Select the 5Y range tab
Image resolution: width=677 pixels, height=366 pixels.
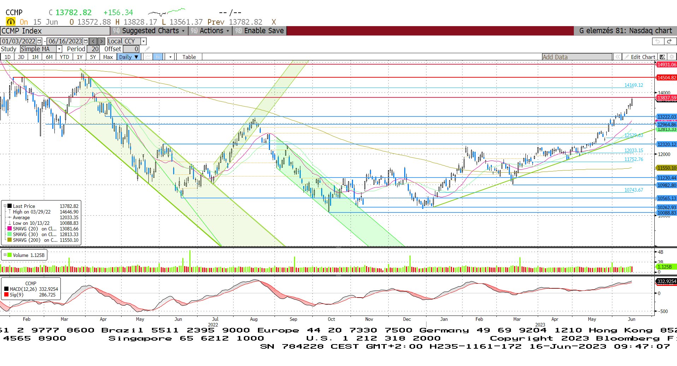[x=93, y=57]
